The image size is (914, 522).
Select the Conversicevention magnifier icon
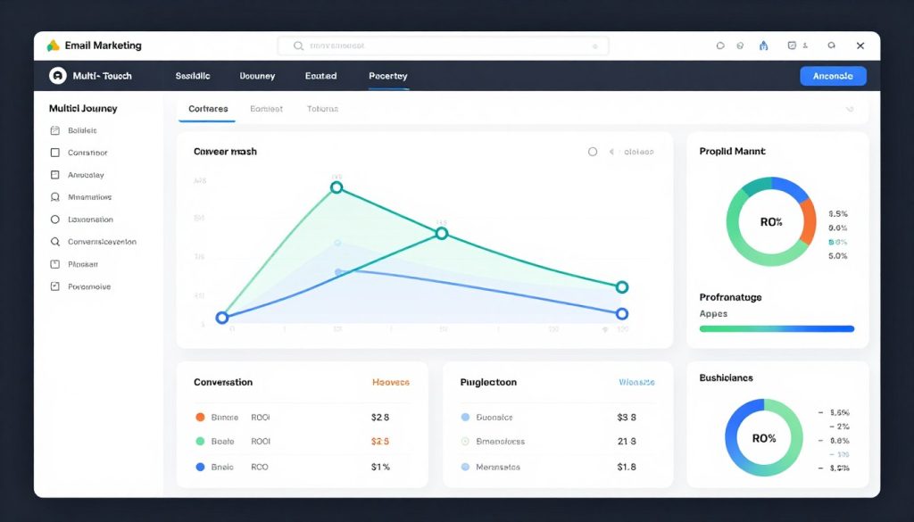click(x=55, y=242)
